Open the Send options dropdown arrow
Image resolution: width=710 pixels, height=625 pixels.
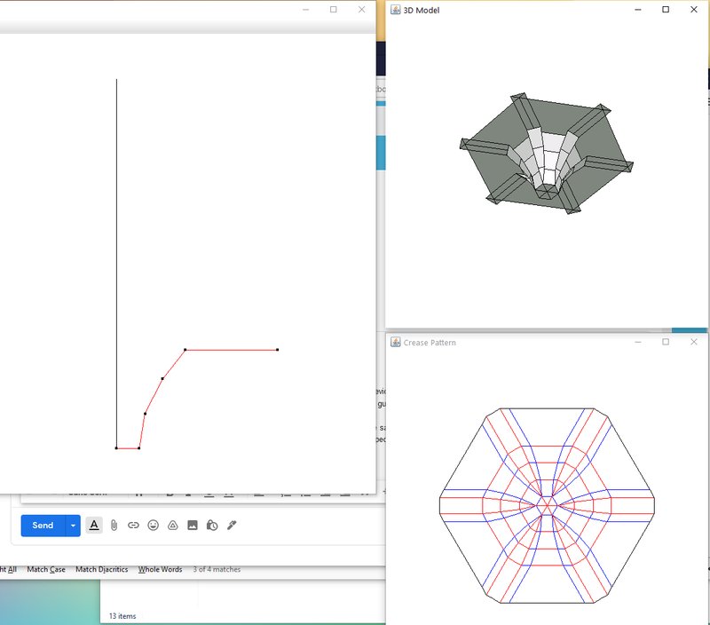73,526
